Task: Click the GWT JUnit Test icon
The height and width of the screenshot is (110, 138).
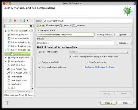Action: tap(9, 65)
